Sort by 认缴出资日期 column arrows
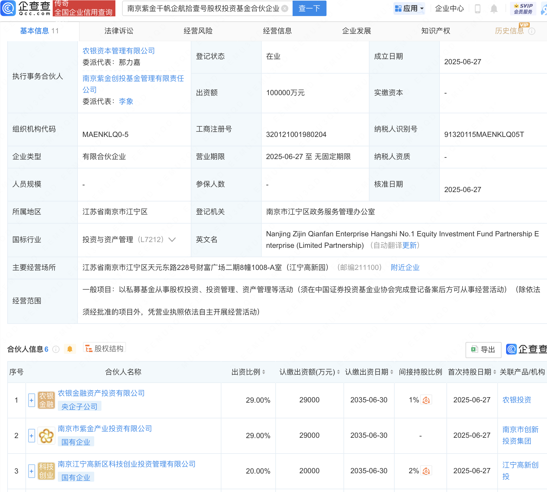547x492 pixels. click(392, 372)
